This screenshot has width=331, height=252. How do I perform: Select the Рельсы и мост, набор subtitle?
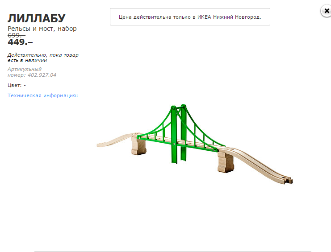click(42, 29)
